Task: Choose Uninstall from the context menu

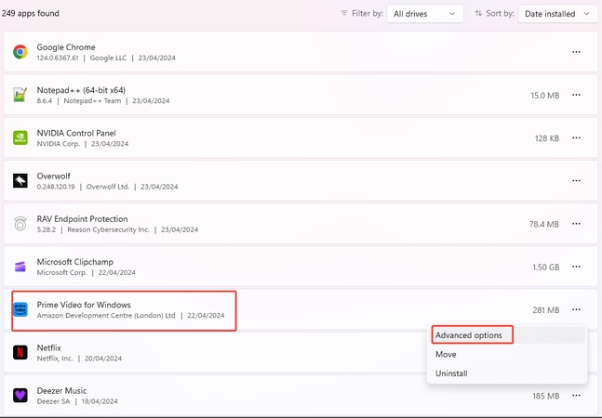Action: [508, 373]
